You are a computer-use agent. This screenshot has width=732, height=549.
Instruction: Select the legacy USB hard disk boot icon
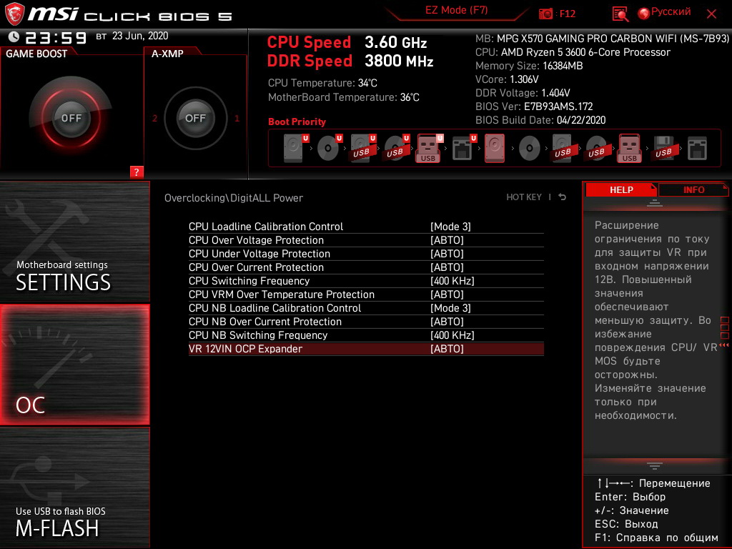pos(563,149)
